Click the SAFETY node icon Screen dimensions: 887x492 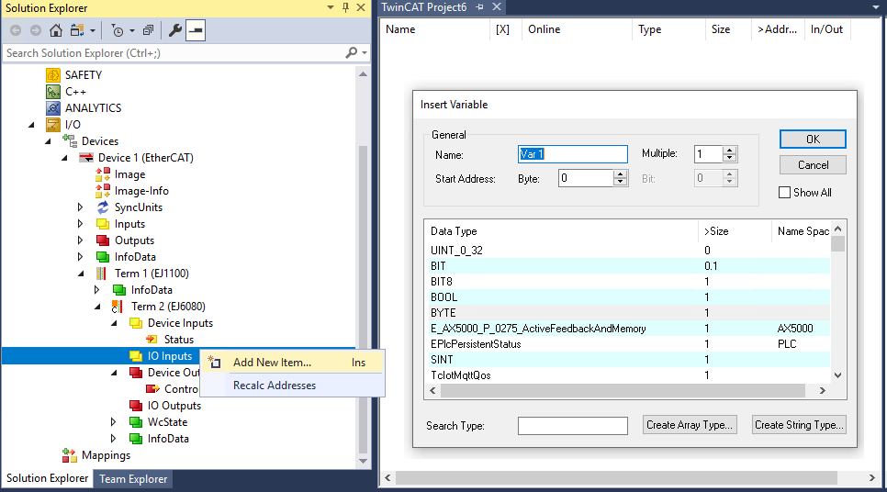click(x=53, y=75)
